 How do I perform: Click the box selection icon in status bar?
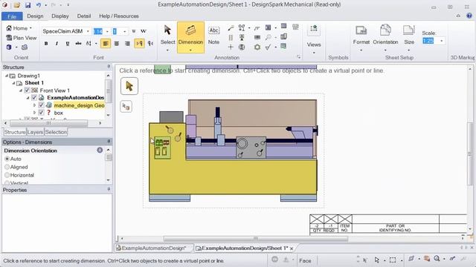[x=393, y=260]
